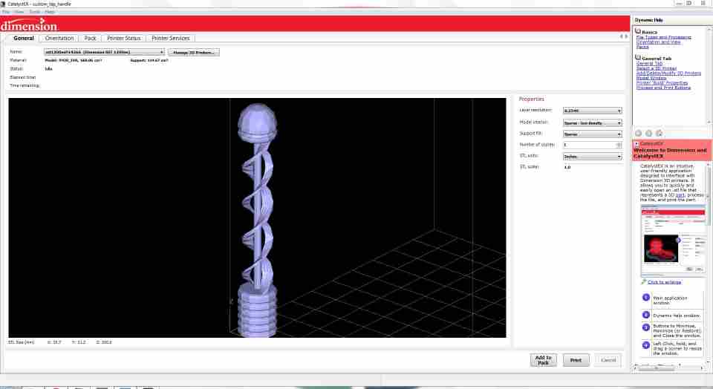Click numbered callout 4 in help list

(x=645, y=345)
